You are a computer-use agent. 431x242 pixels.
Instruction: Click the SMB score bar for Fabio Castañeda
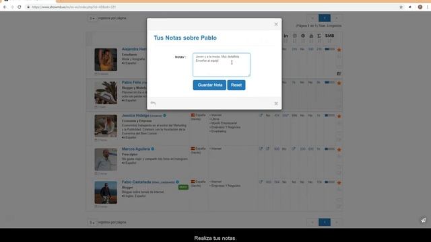[329, 182]
